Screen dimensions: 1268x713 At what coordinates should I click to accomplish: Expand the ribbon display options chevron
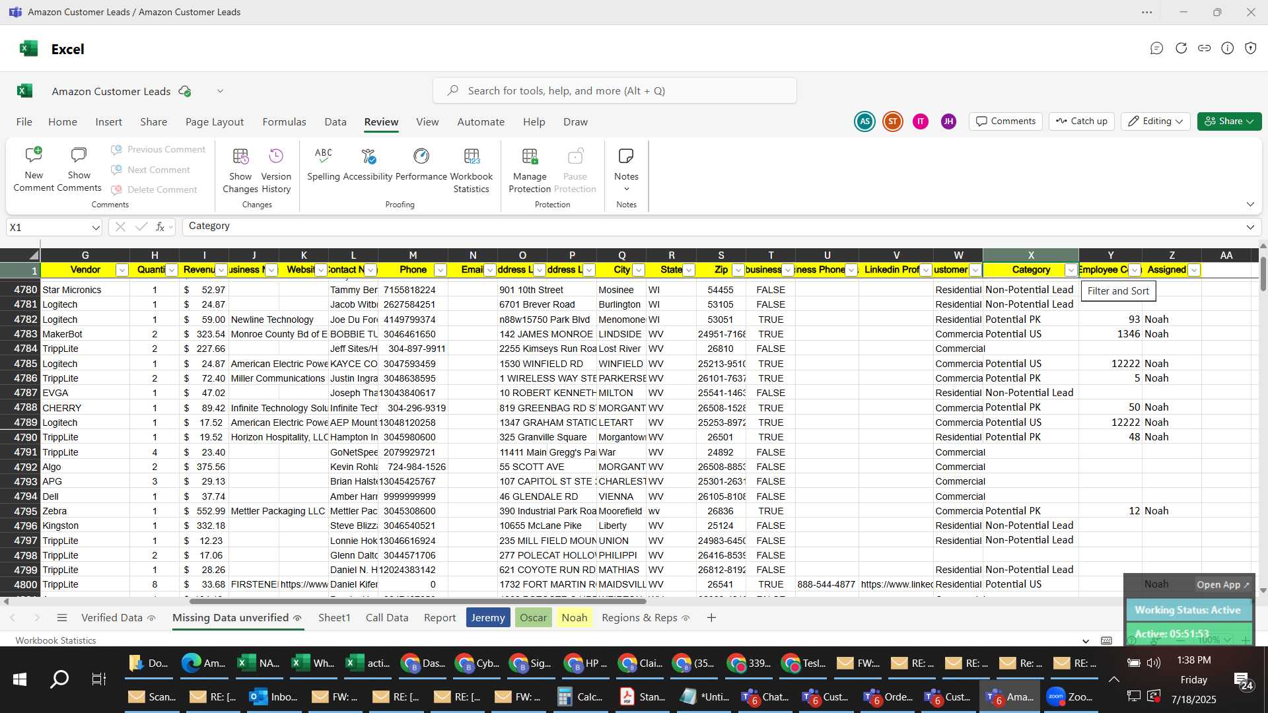1250,205
